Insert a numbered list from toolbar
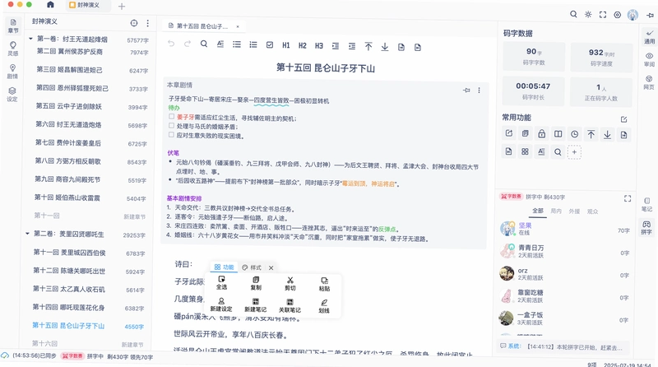This screenshot has width=658, height=367. 253,44
